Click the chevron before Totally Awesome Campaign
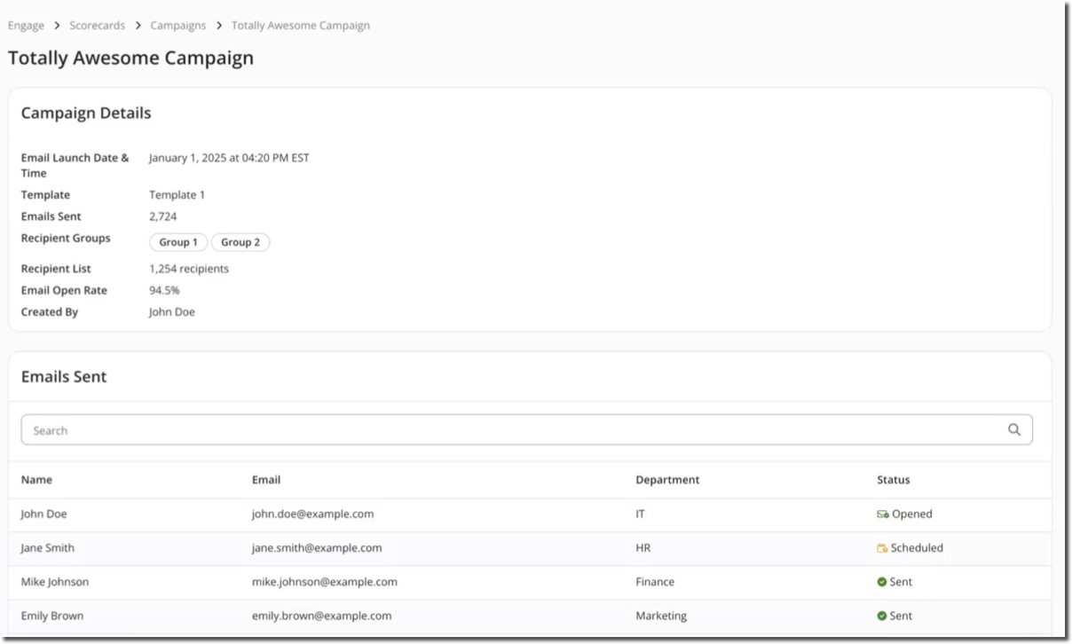Image resolution: width=1072 pixels, height=644 pixels. point(219,26)
